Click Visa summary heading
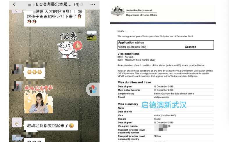The image size is (229, 142). coord(128,104)
